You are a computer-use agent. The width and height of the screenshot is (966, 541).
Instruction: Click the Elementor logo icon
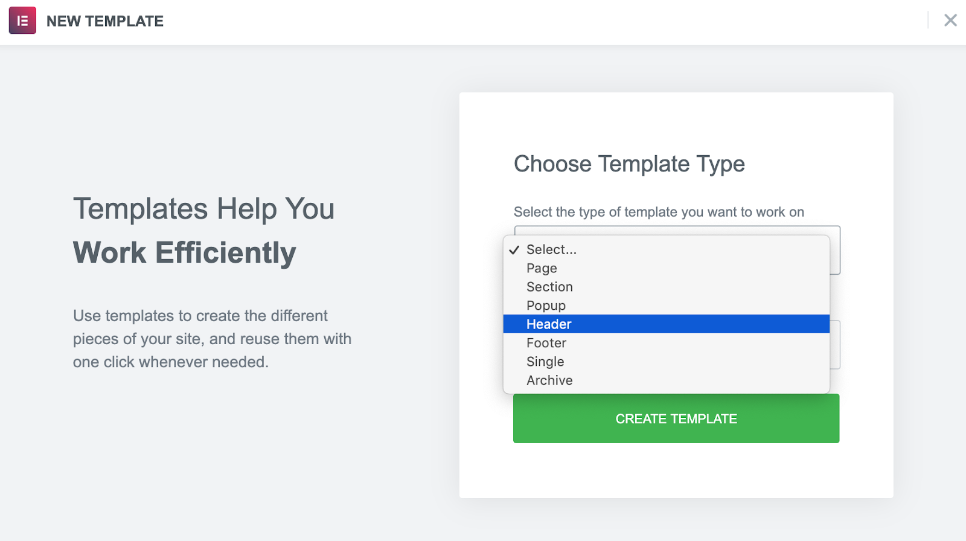[x=22, y=21]
